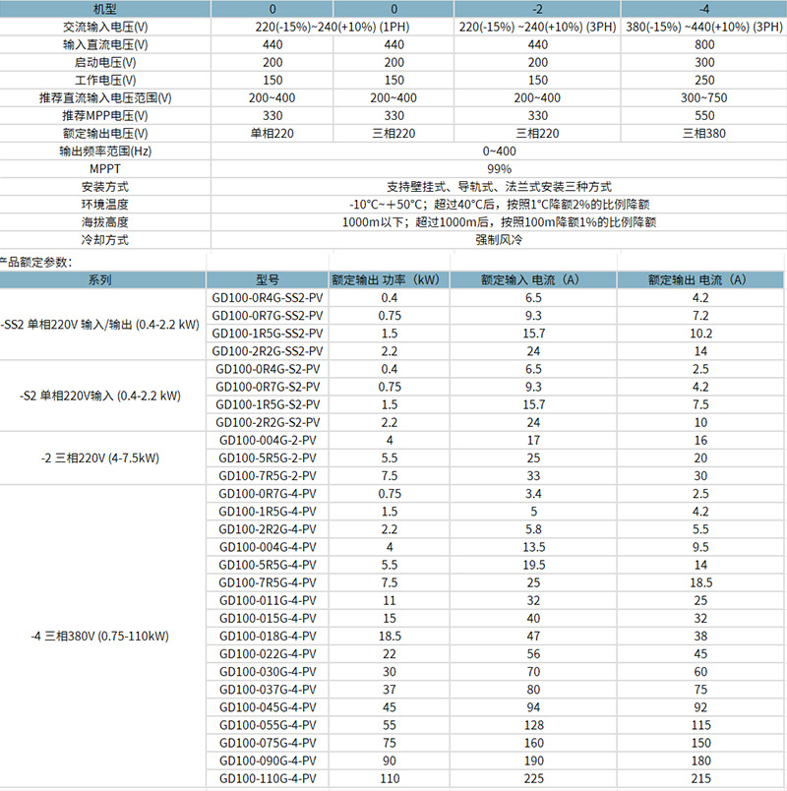Click model GD100-022G-4-PV
Image resolution: width=787 pixels, height=791 pixels.
tap(268, 654)
